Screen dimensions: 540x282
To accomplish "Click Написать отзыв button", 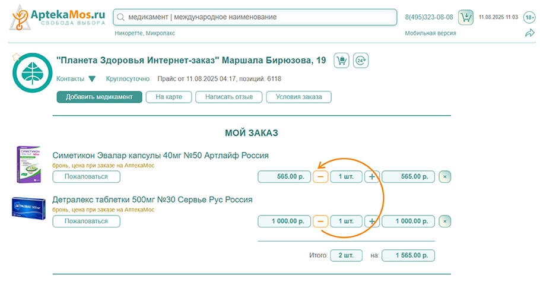I will [228, 97].
